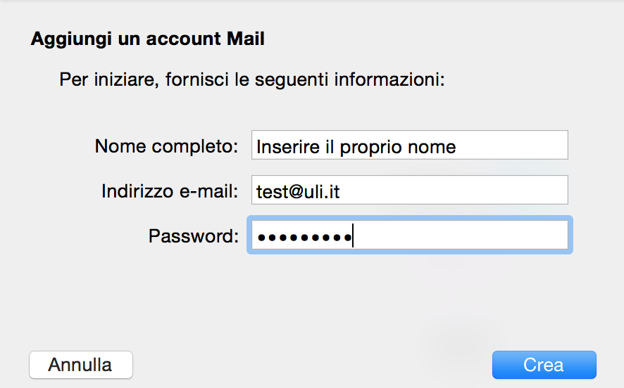Click the test@uli.it address text

[298, 191]
